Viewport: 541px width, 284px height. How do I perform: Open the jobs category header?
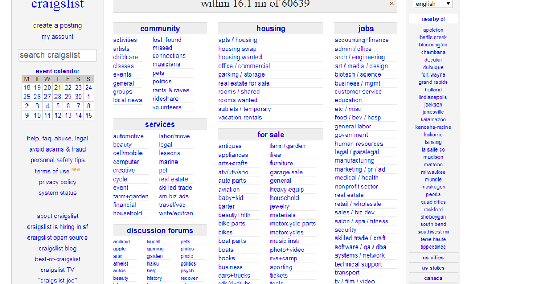(x=366, y=29)
